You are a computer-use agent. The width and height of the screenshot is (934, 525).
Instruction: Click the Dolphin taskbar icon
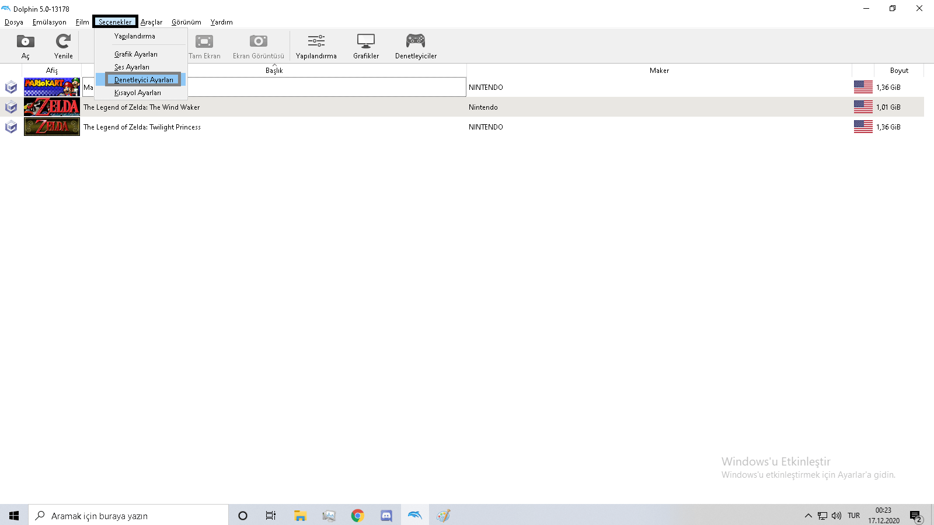click(414, 515)
